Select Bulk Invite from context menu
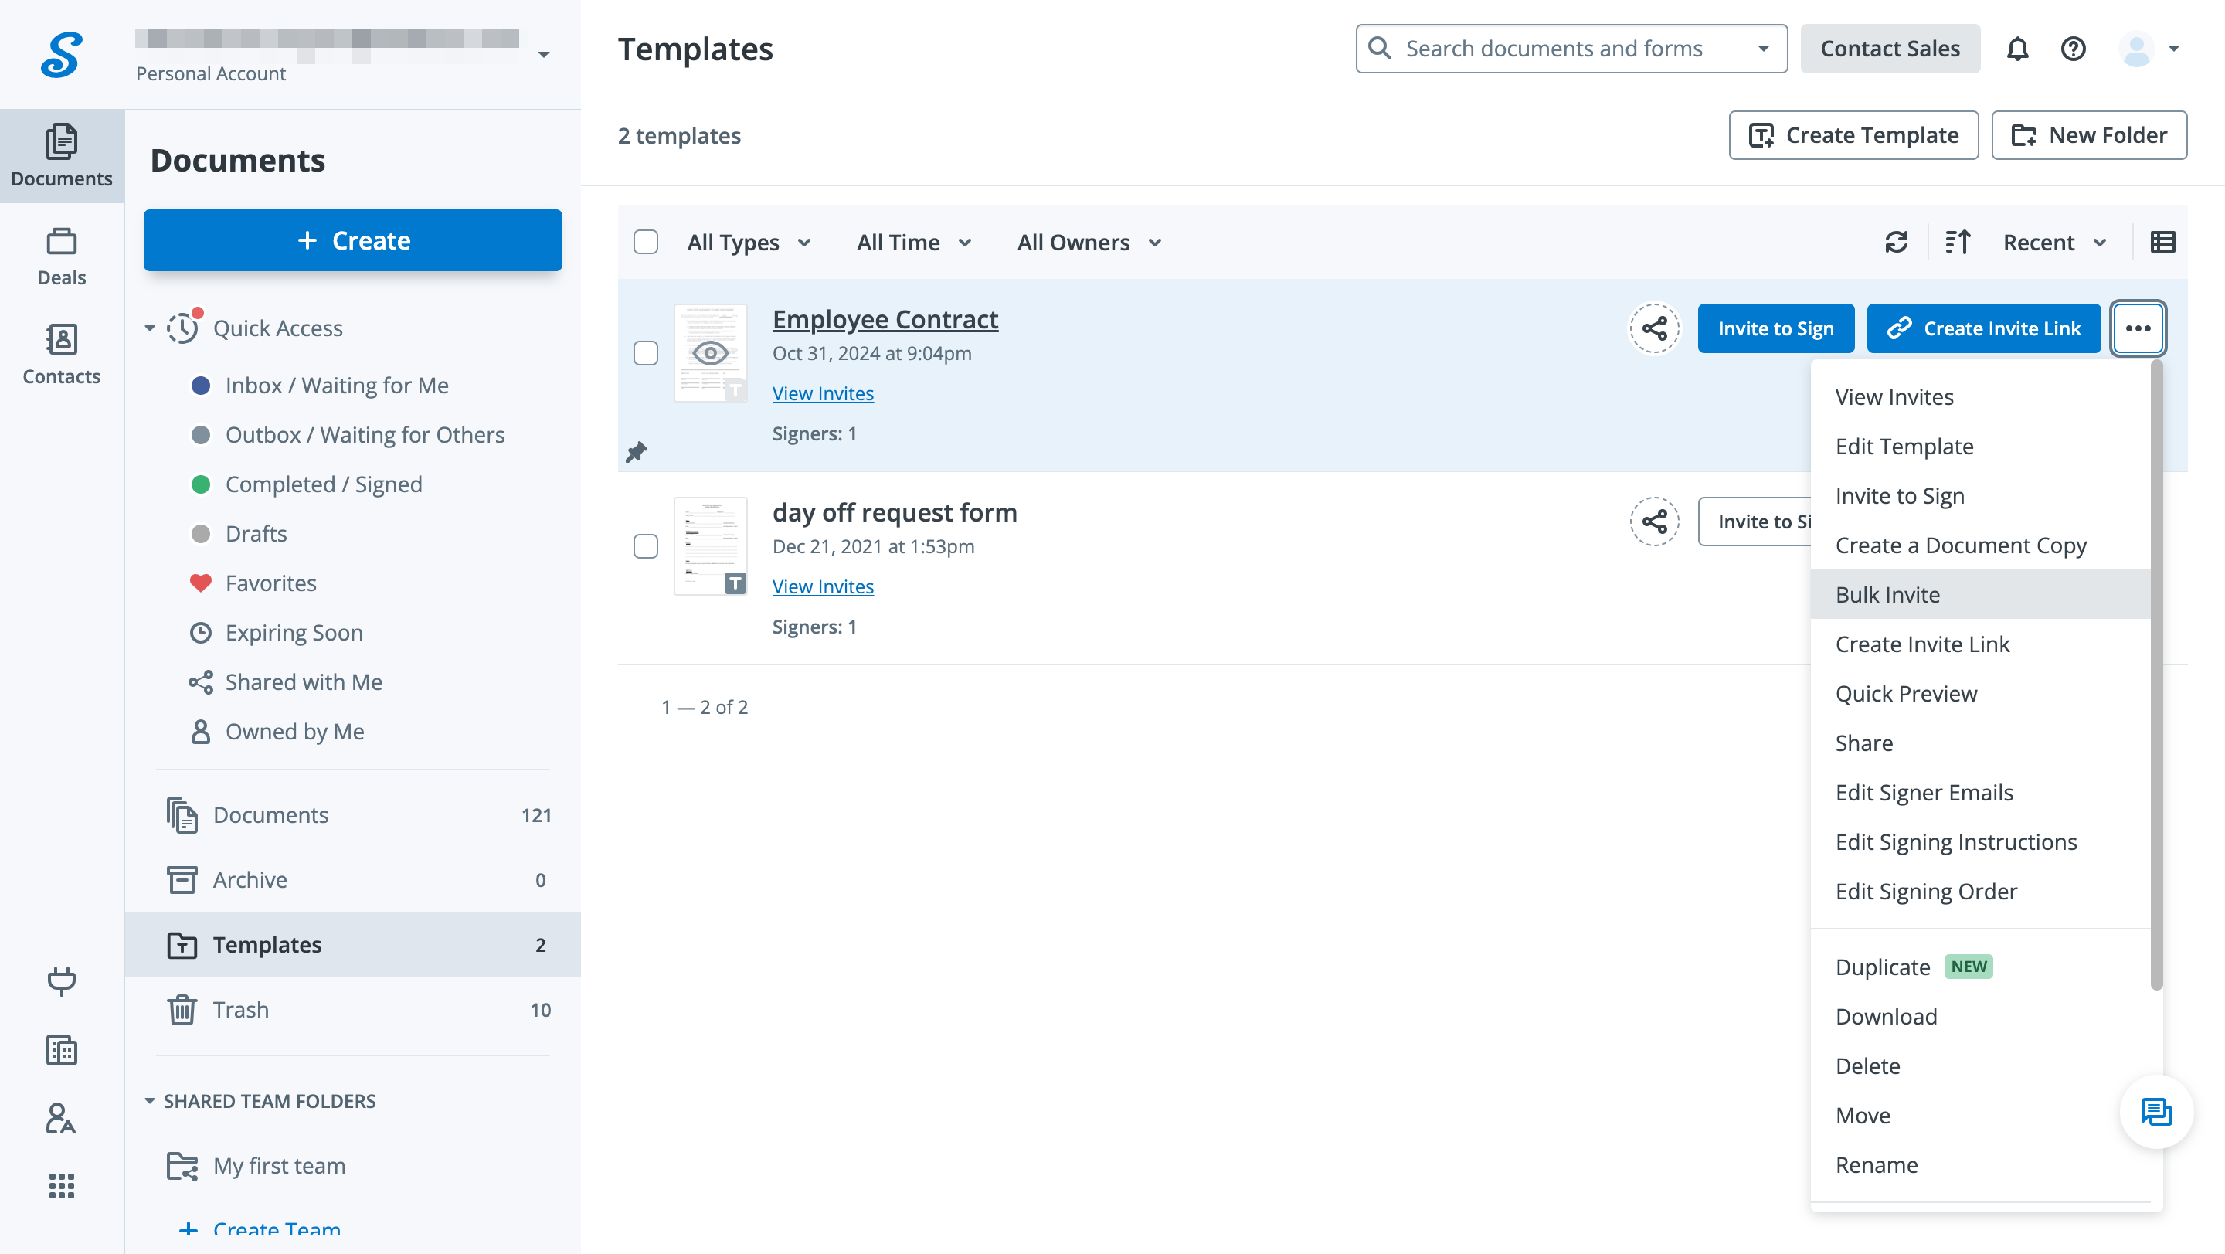The width and height of the screenshot is (2225, 1254). [x=1887, y=594]
